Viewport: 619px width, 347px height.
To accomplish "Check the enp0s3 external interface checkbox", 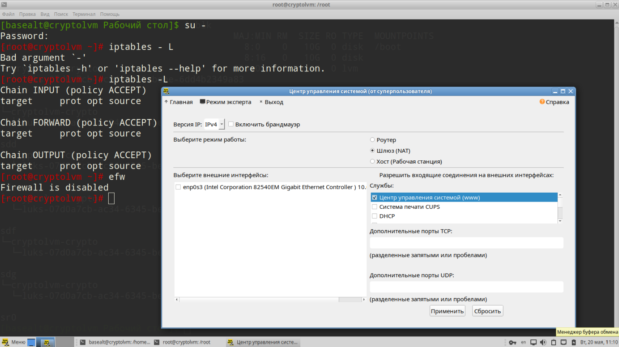I will pos(178,187).
